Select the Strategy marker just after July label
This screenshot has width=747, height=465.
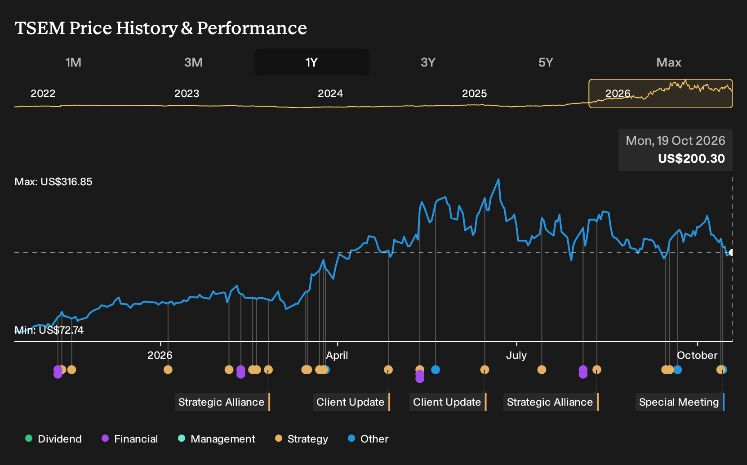(x=542, y=370)
